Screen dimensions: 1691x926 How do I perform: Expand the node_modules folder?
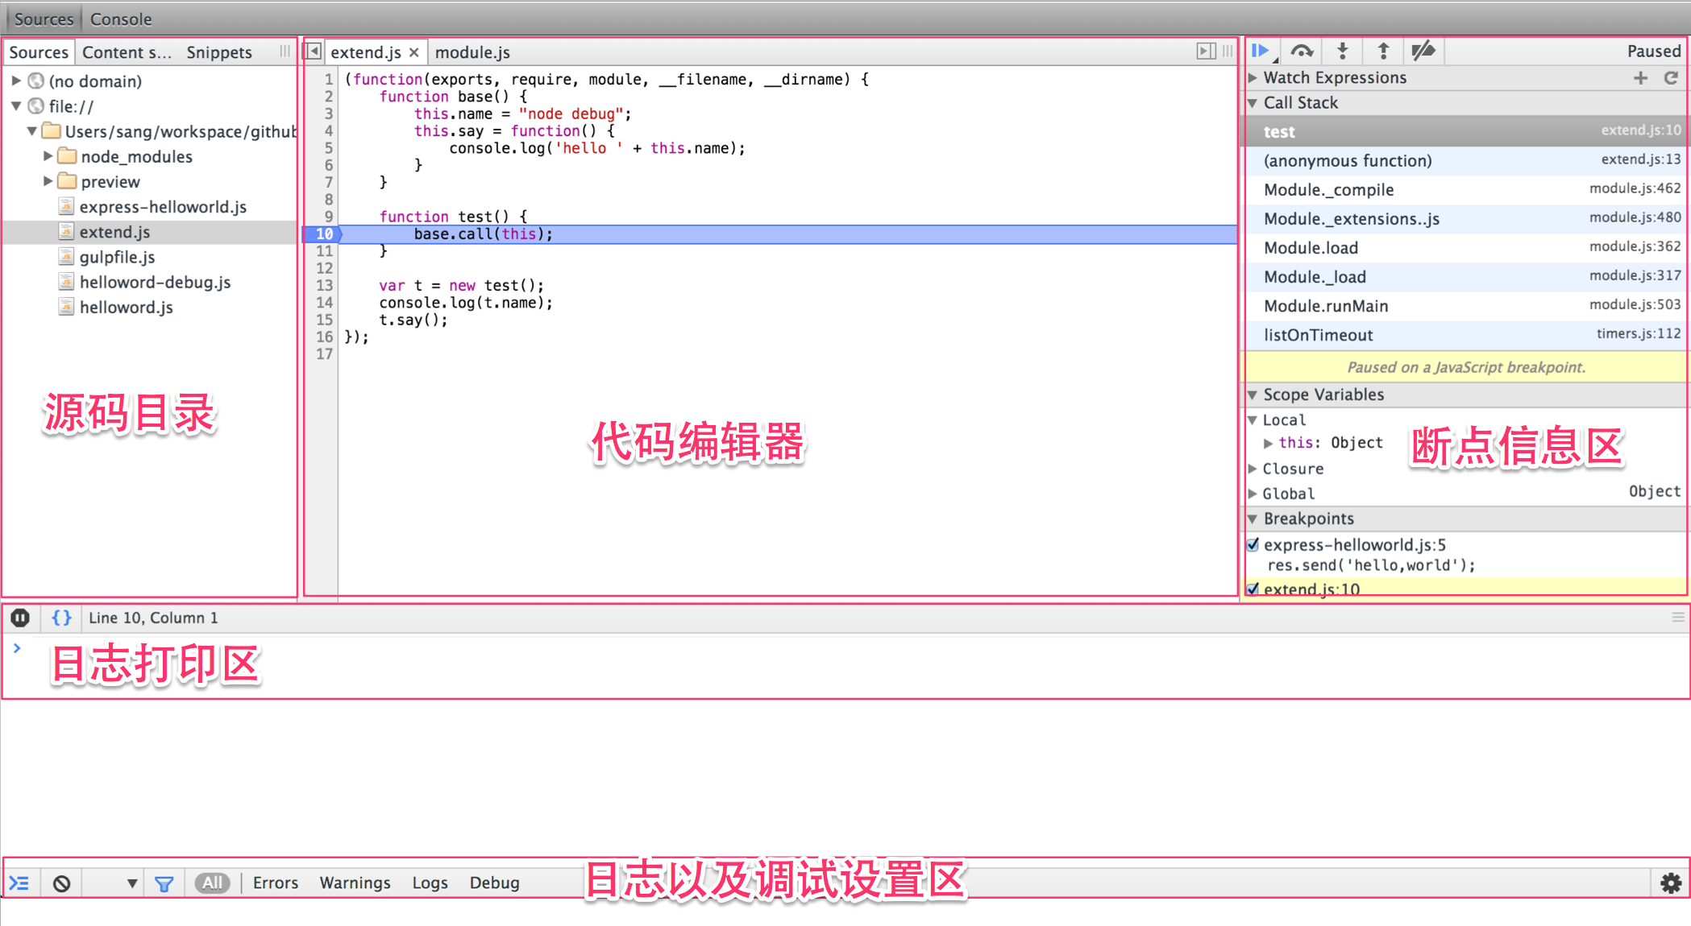click(x=48, y=156)
